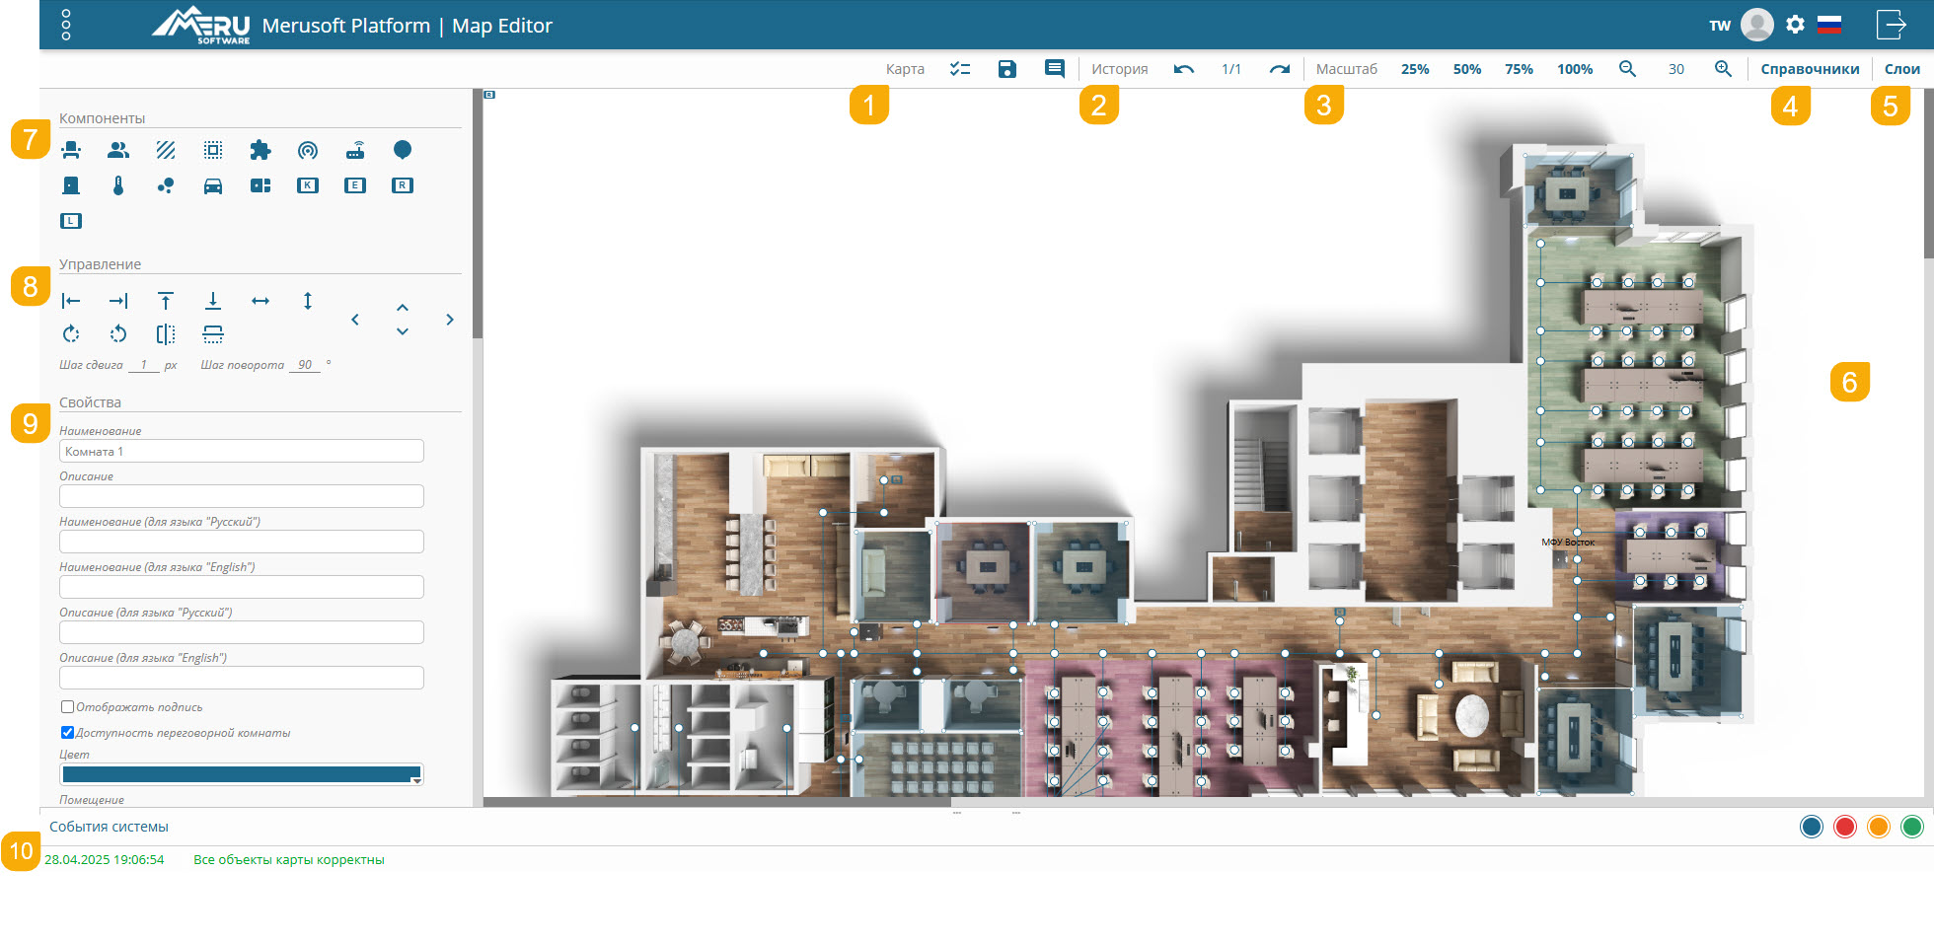The image size is (1934, 943).
Task: Rotate the object clockwise
Action: coord(71,333)
